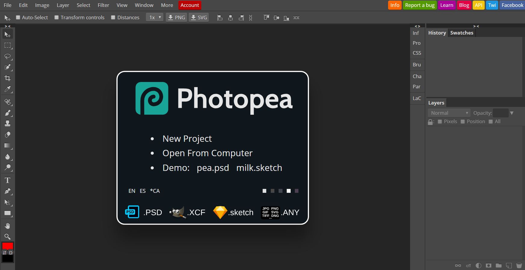Image resolution: width=525 pixels, height=270 pixels.
Task: Click the red foreground color swatch
Action: click(8, 246)
